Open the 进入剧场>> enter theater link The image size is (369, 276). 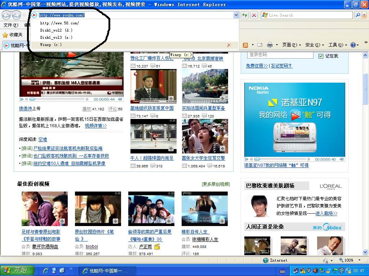[326, 213]
